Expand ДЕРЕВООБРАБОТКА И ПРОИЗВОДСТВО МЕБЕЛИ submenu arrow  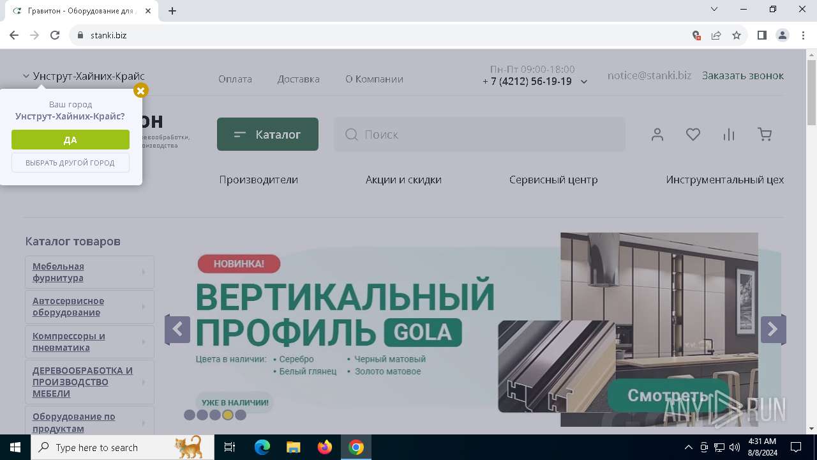point(143,382)
